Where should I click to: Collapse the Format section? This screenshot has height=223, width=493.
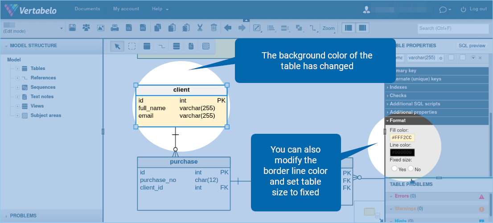437,120
